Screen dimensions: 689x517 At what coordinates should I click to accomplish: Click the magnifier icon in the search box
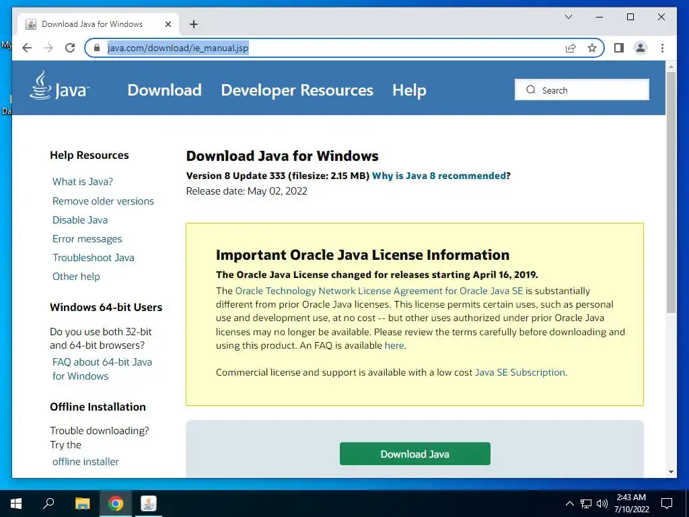coord(531,90)
